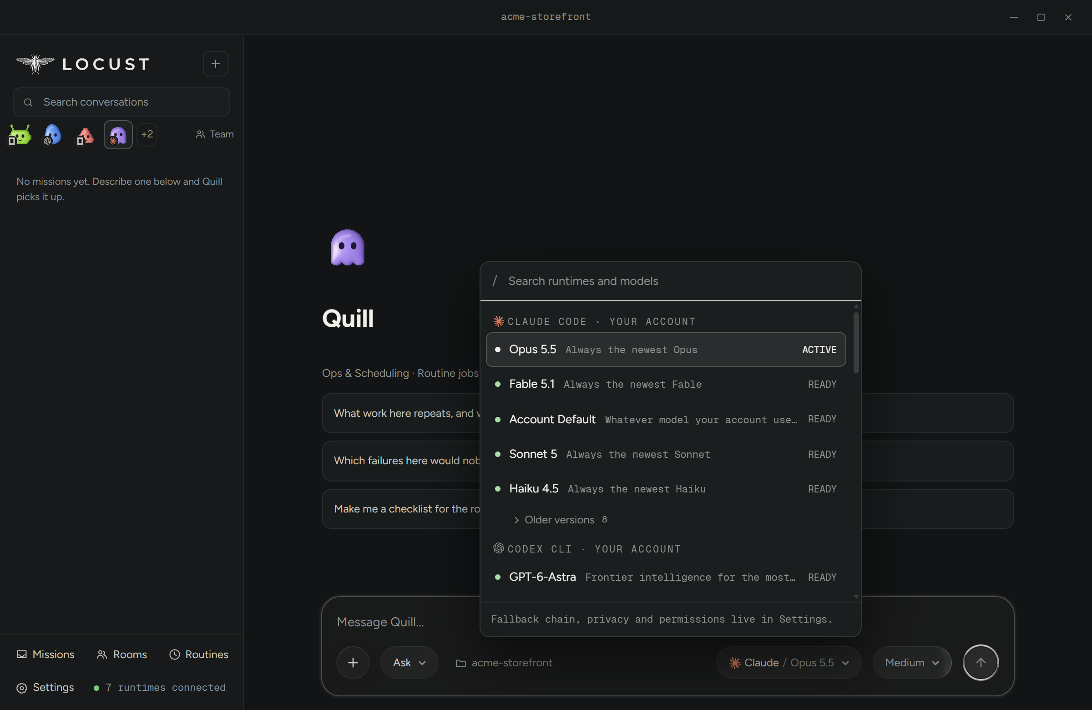1092x710 pixels.
Task: Open the Routines tab
Action: pyautogui.click(x=199, y=654)
